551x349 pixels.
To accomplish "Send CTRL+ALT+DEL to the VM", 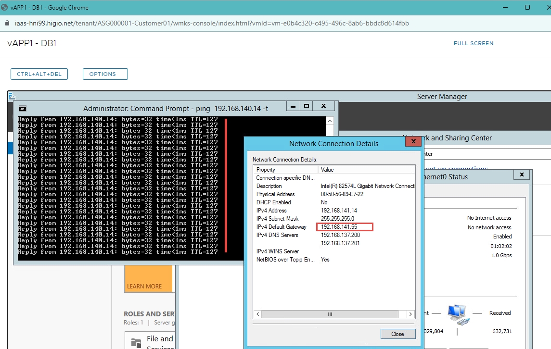I will coord(39,74).
